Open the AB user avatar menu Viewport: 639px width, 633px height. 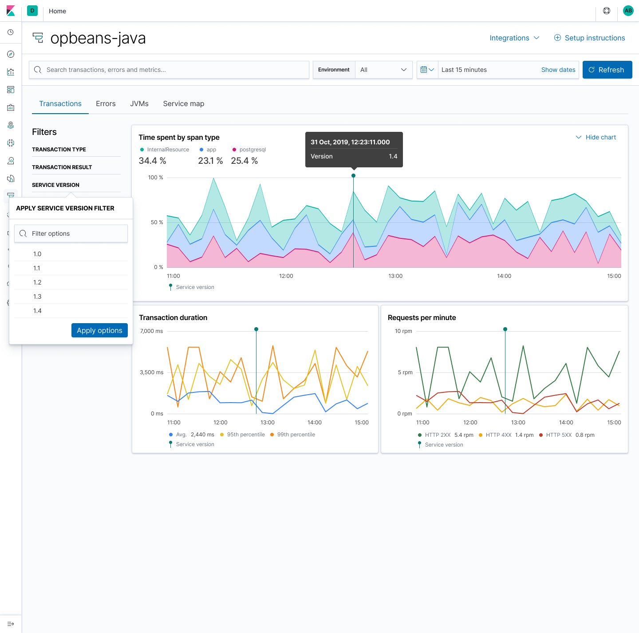click(x=628, y=11)
